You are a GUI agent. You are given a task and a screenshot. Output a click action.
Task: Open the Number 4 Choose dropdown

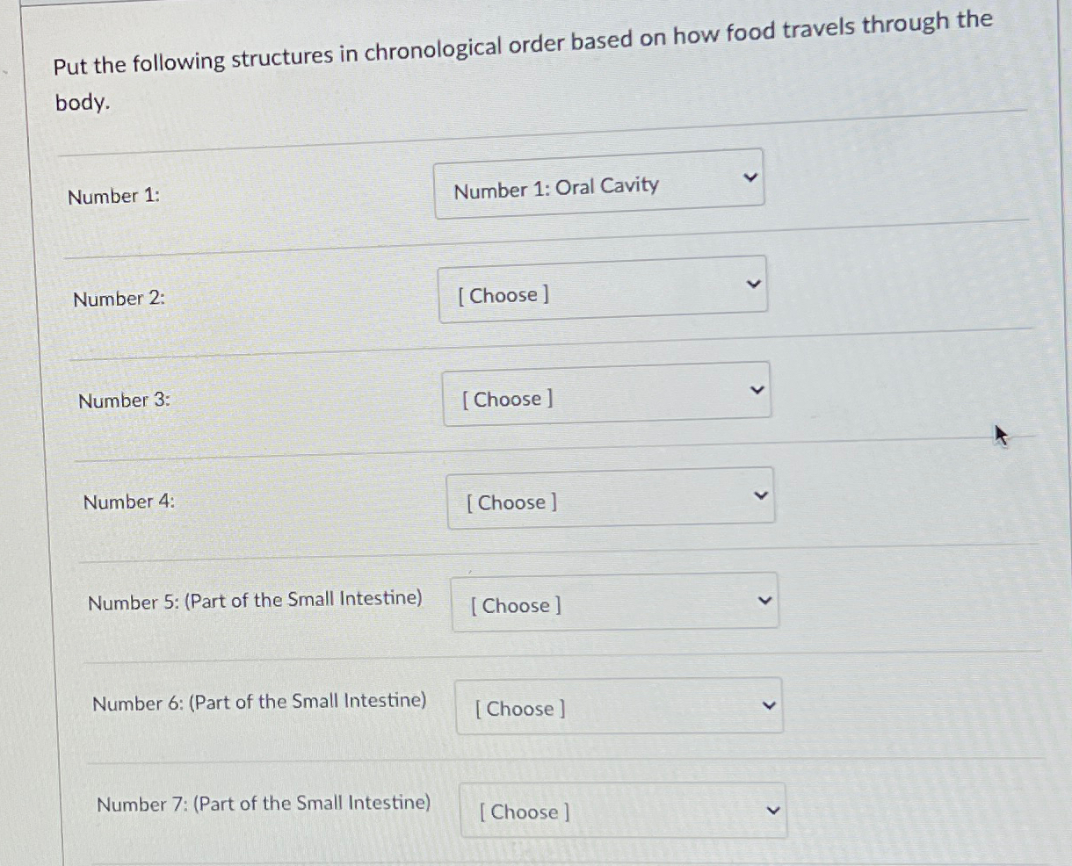coord(611,494)
